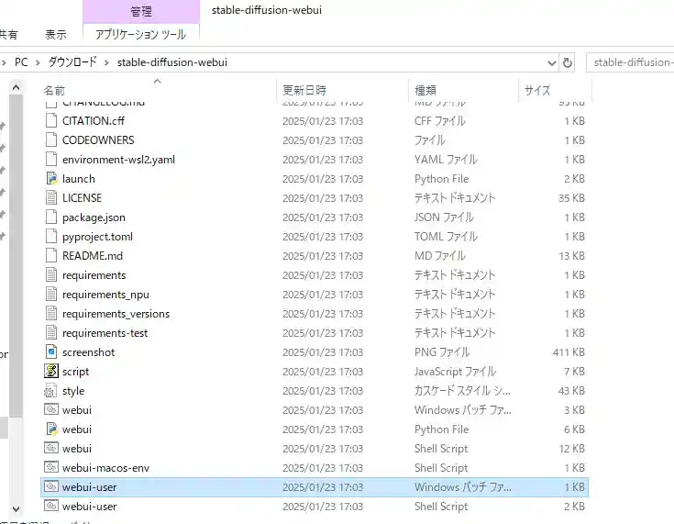
Task: Open the 管理 ribbon tab
Action: point(141,12)
